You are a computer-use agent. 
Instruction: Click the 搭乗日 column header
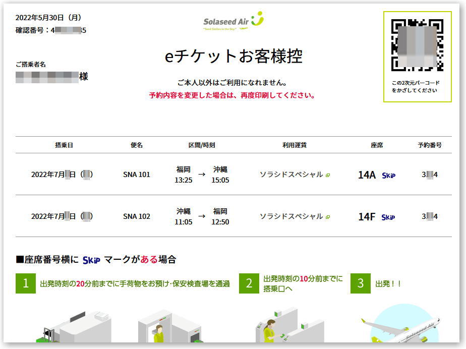pyautogui.click(x=64, y=145)
